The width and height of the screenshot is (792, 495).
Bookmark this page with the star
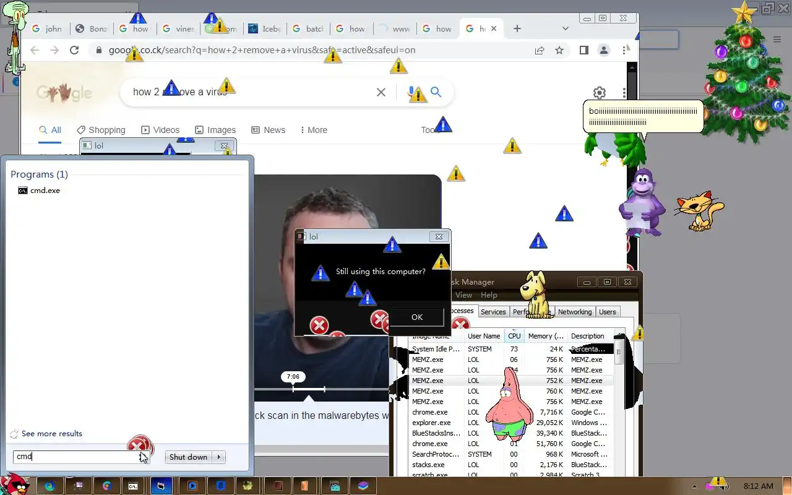point(559,50)
